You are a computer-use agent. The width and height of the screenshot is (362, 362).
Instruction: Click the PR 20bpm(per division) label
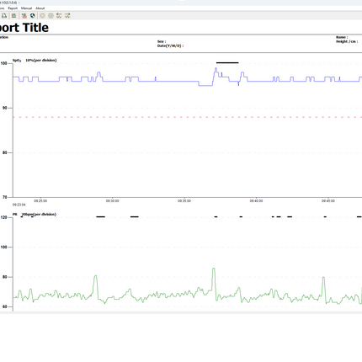(35, 215)
